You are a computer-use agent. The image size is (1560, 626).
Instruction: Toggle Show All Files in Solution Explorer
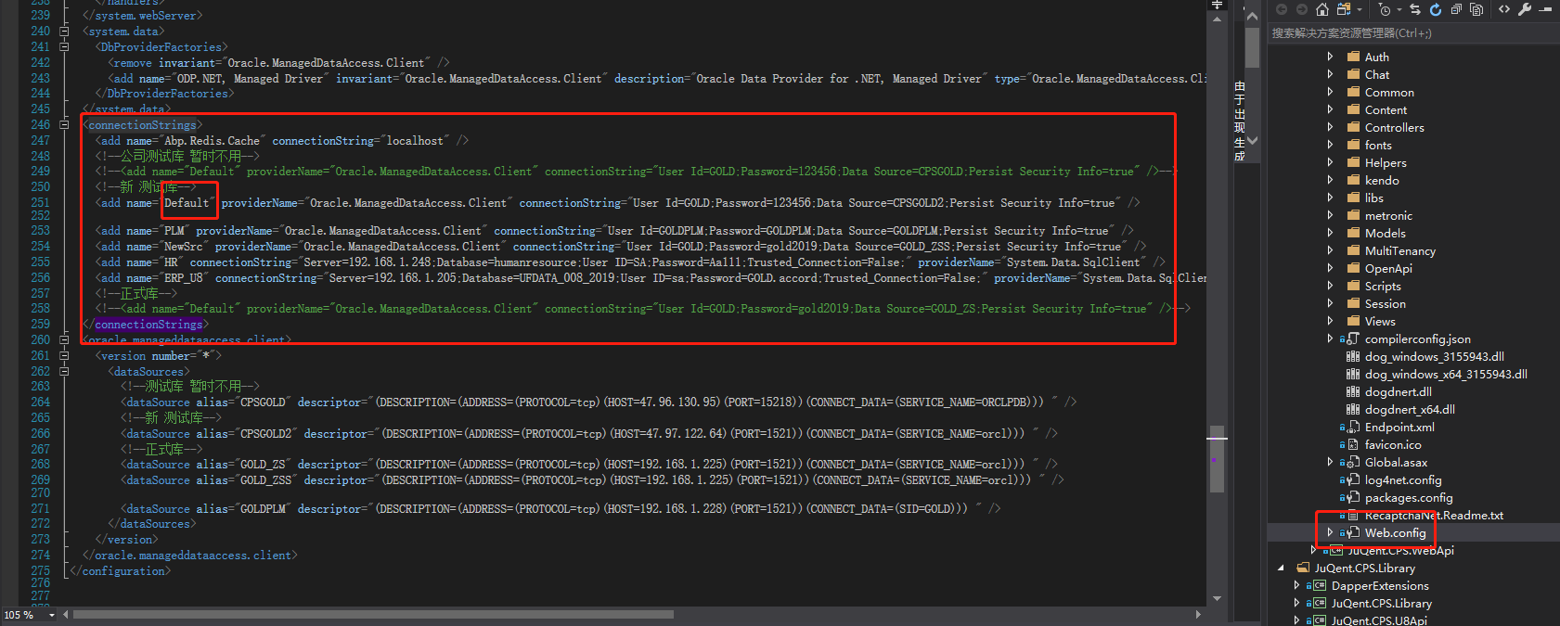pos(1476,9)
